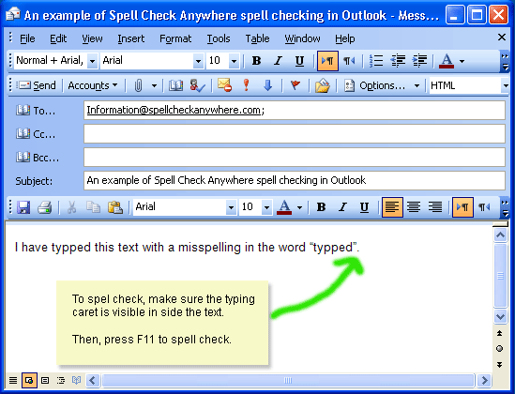Open the Format menu
Viewport: 515px width, 394px height.
(x=175, y=38)
